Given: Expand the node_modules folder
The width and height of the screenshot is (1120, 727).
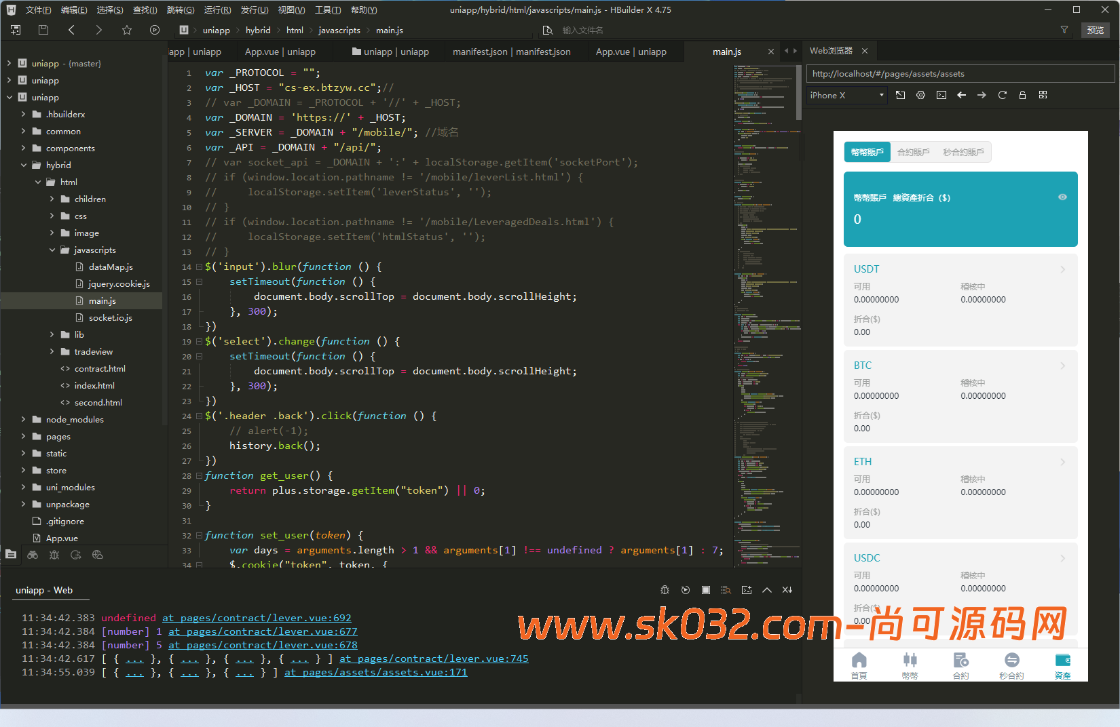Looking at the screenshot, I should coord(24,420).
